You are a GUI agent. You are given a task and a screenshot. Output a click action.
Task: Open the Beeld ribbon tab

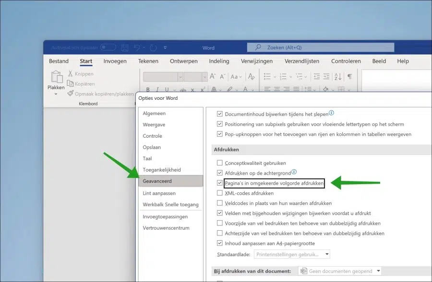[379, 61]
